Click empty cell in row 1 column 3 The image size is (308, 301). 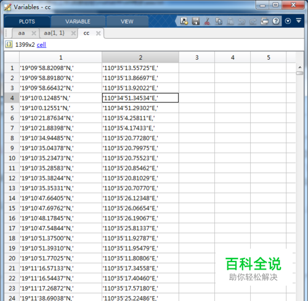coord(197,68)
